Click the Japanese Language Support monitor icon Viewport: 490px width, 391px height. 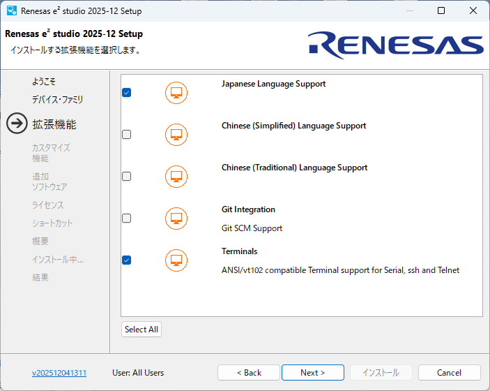[176, 93]
